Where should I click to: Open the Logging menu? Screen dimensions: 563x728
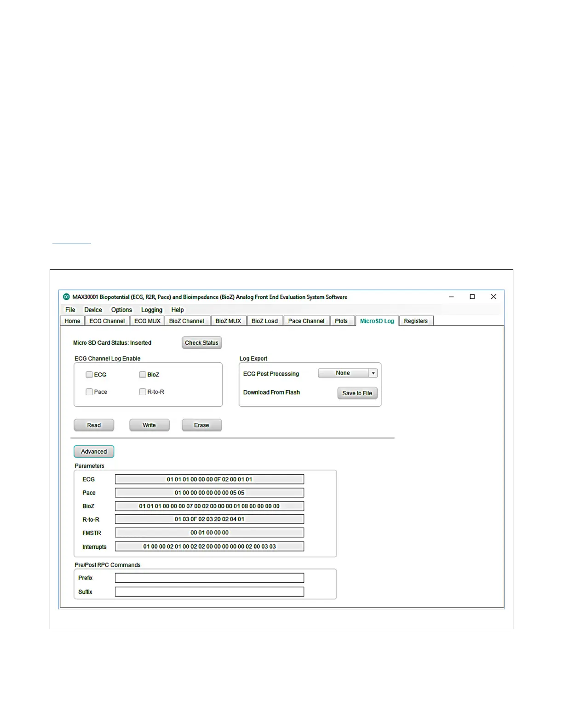click(x=151, y=310)
